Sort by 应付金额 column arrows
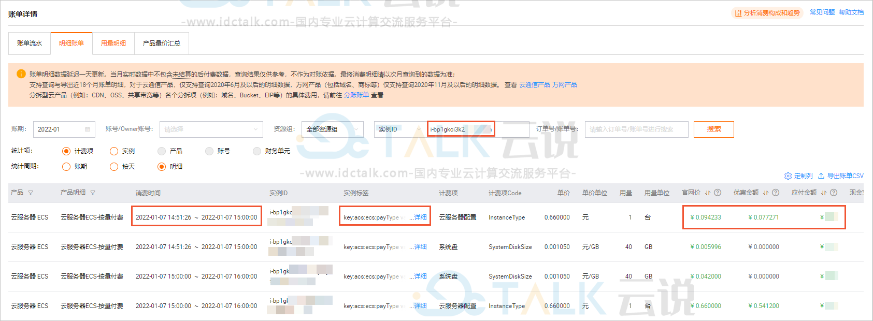The image size is (873, 321). point(824,193)
